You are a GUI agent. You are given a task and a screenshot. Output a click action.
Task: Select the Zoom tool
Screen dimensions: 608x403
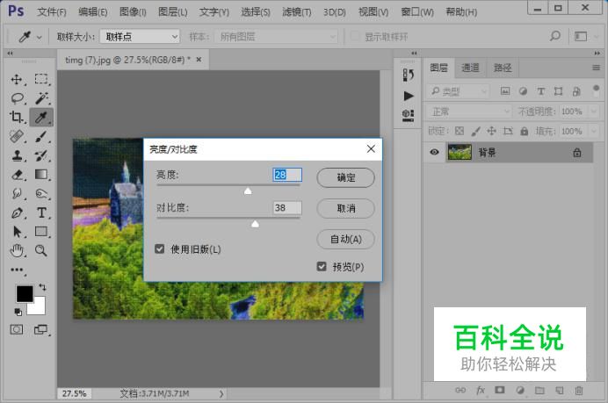click(x=41, y=251)
